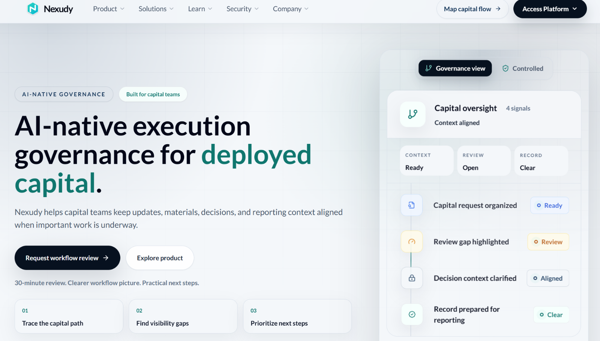Click the Explore product button

click(160, 258)
